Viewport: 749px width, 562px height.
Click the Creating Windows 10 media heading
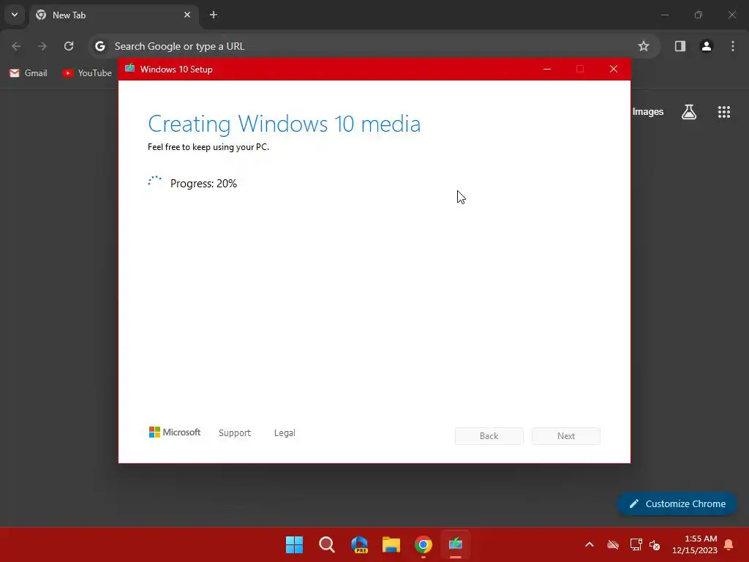285,124
